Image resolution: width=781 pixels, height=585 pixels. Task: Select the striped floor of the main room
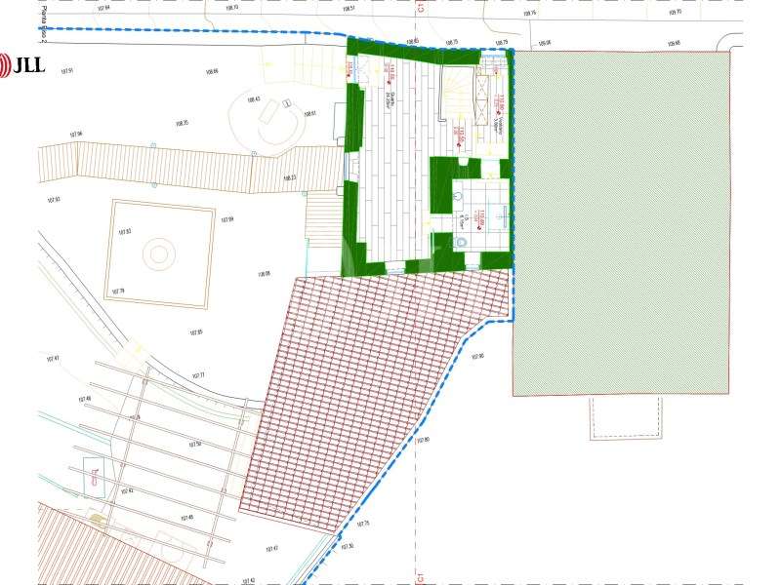coord(390,166)
